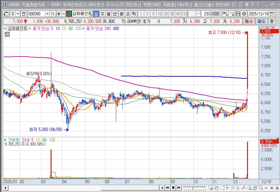The image size is (280, 192).
Task: Click the date field 2025/12/18
Action: click(258, 14)
